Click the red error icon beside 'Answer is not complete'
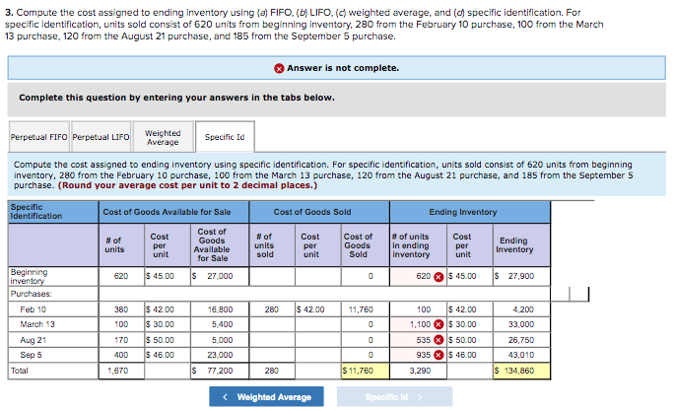 pyautogui.click(x=279, y=68)
